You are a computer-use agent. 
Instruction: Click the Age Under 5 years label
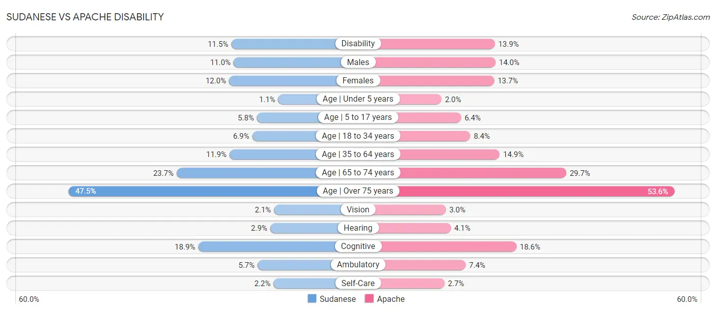point(358,99)
